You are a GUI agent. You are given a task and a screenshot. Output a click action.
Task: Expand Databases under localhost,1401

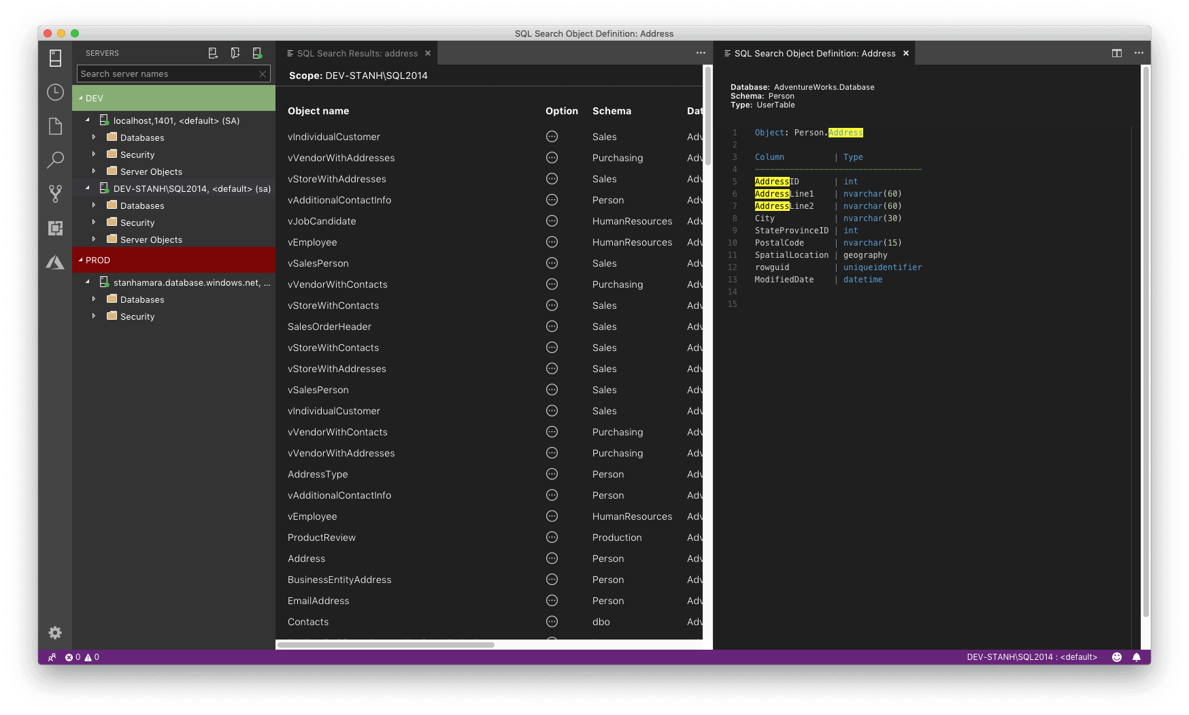point(94,137)
